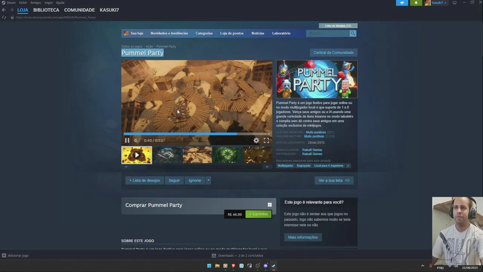Pause the Pummel Party trailer
The image size is (483, 272).
pos(127,140)
